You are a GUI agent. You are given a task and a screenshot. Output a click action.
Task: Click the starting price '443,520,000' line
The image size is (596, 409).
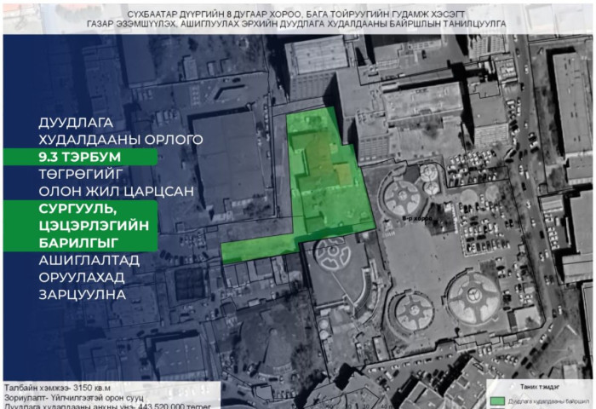107,406
